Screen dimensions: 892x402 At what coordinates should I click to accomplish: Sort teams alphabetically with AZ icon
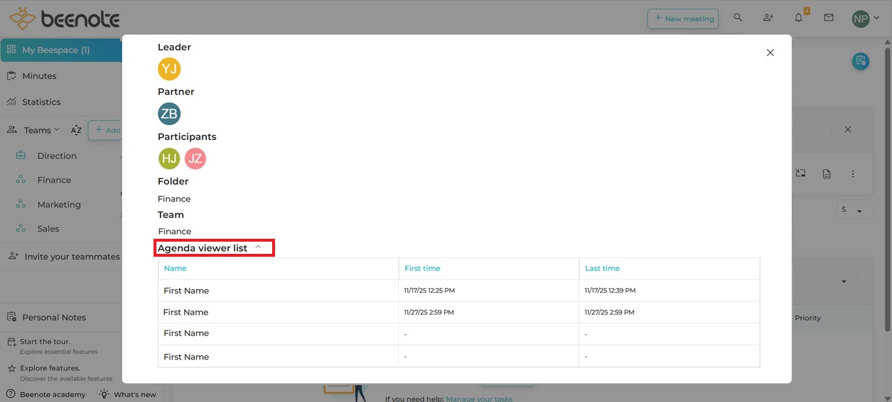pos(76,130)
